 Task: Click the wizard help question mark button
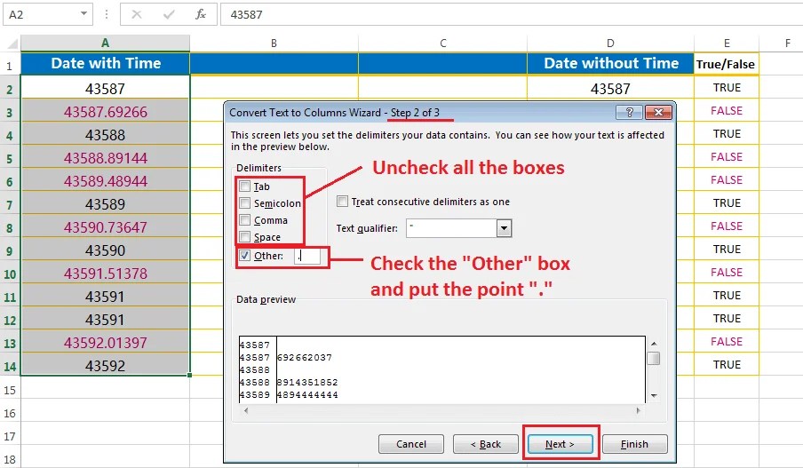(630, 112)
